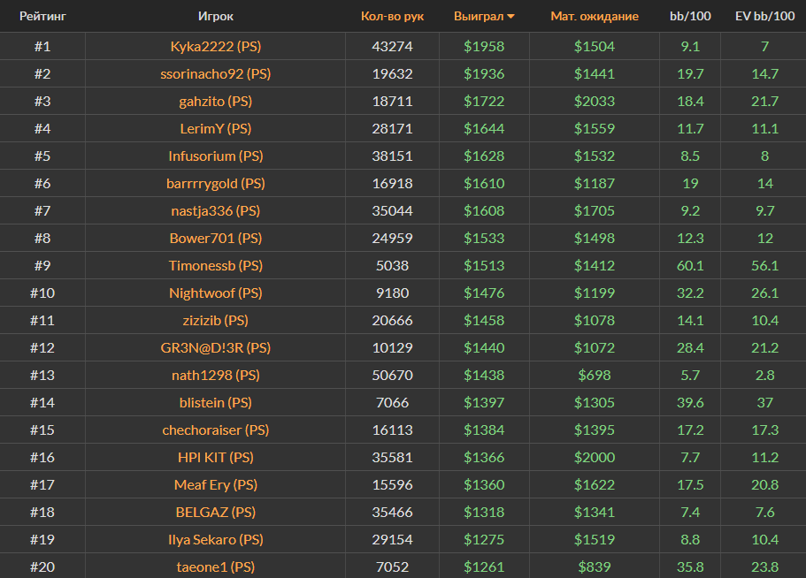Click the sort arrow next to Выиграл
This screenshot has width=806, height=578.
(510, 16)
